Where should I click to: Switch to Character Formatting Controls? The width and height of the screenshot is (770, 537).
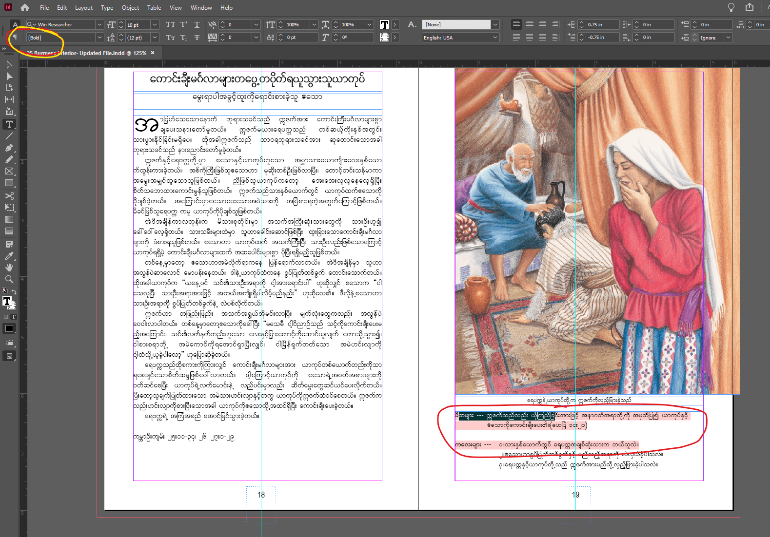(x=15, y=24)
